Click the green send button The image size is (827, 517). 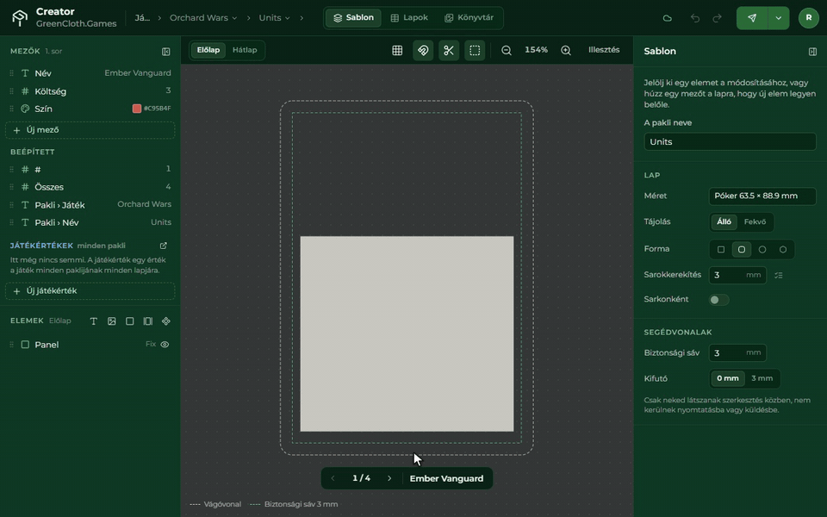752,18
